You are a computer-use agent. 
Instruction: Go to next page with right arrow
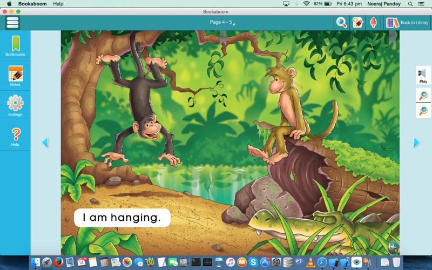pos(417,143)
